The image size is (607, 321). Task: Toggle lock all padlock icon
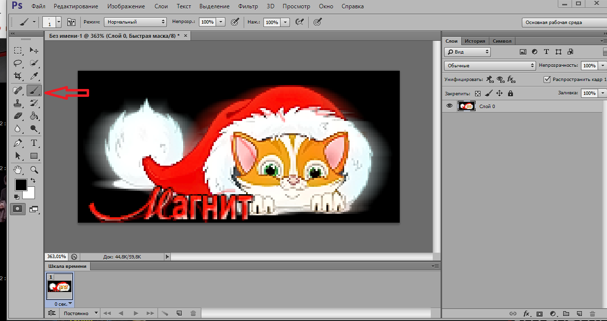pyautogui.click(x=510, y=93)
